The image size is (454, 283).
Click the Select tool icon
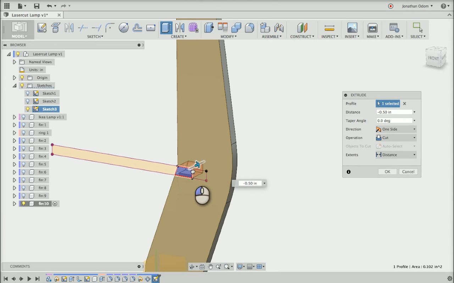(x=417, y=28)
